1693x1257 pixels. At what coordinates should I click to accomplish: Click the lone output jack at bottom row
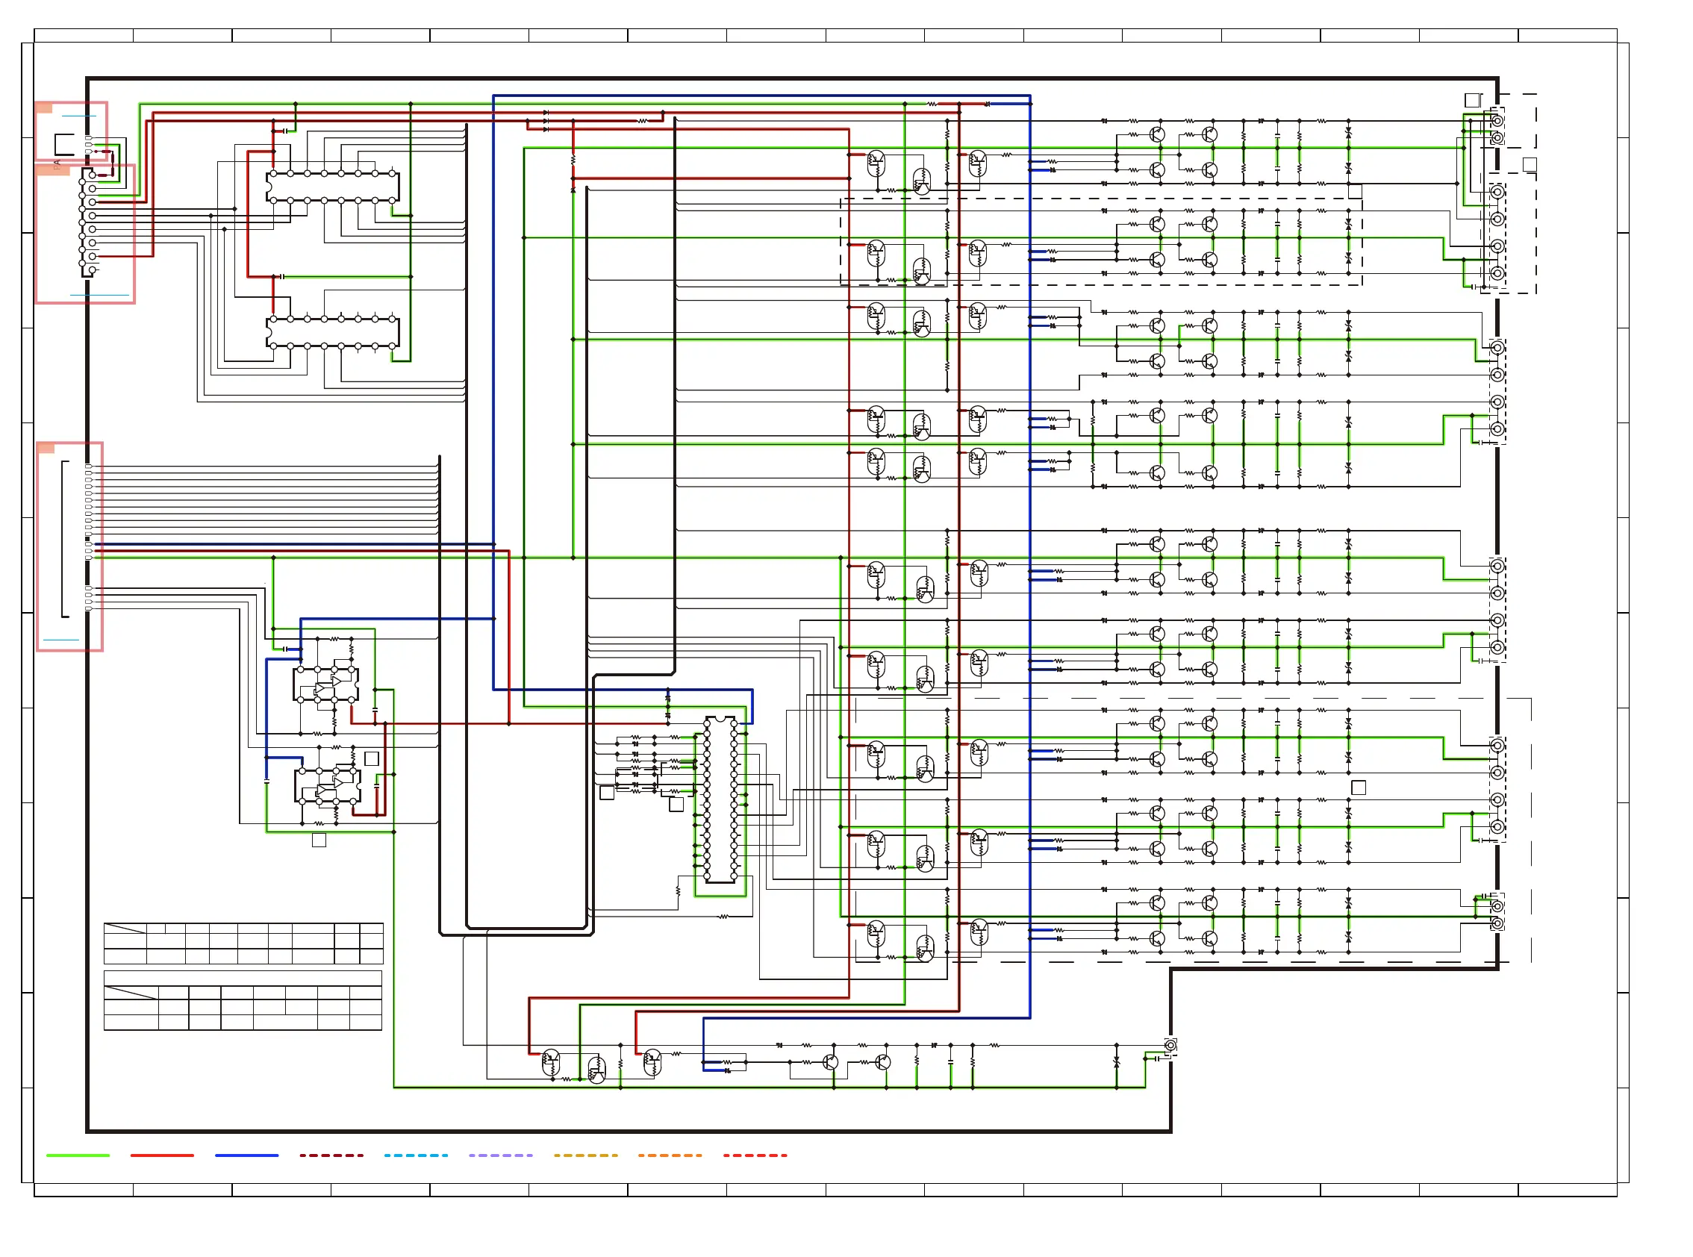(x=1170, y=1046)
